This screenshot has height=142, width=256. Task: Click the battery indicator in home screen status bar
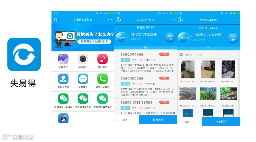coord(111,13)
